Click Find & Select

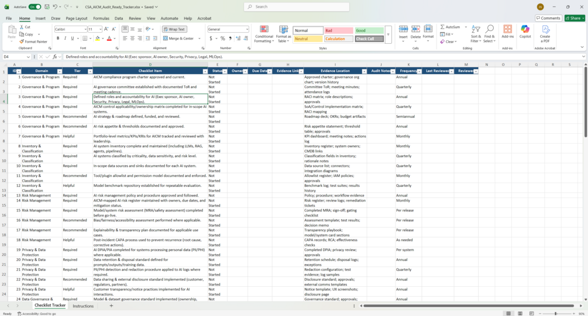coord(489,34)
